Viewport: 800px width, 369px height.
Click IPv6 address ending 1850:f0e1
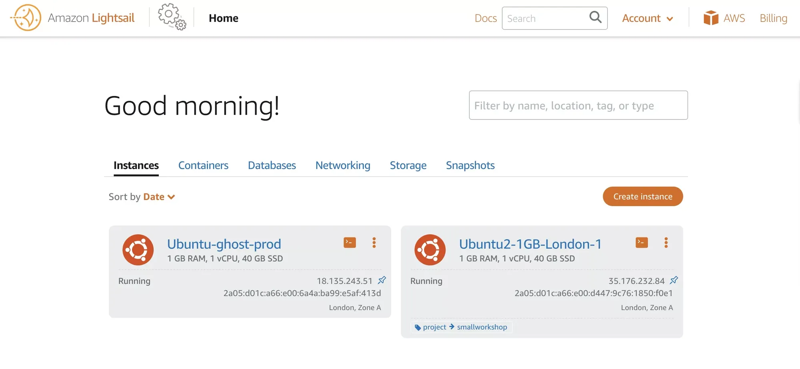(x=594, y=293)
